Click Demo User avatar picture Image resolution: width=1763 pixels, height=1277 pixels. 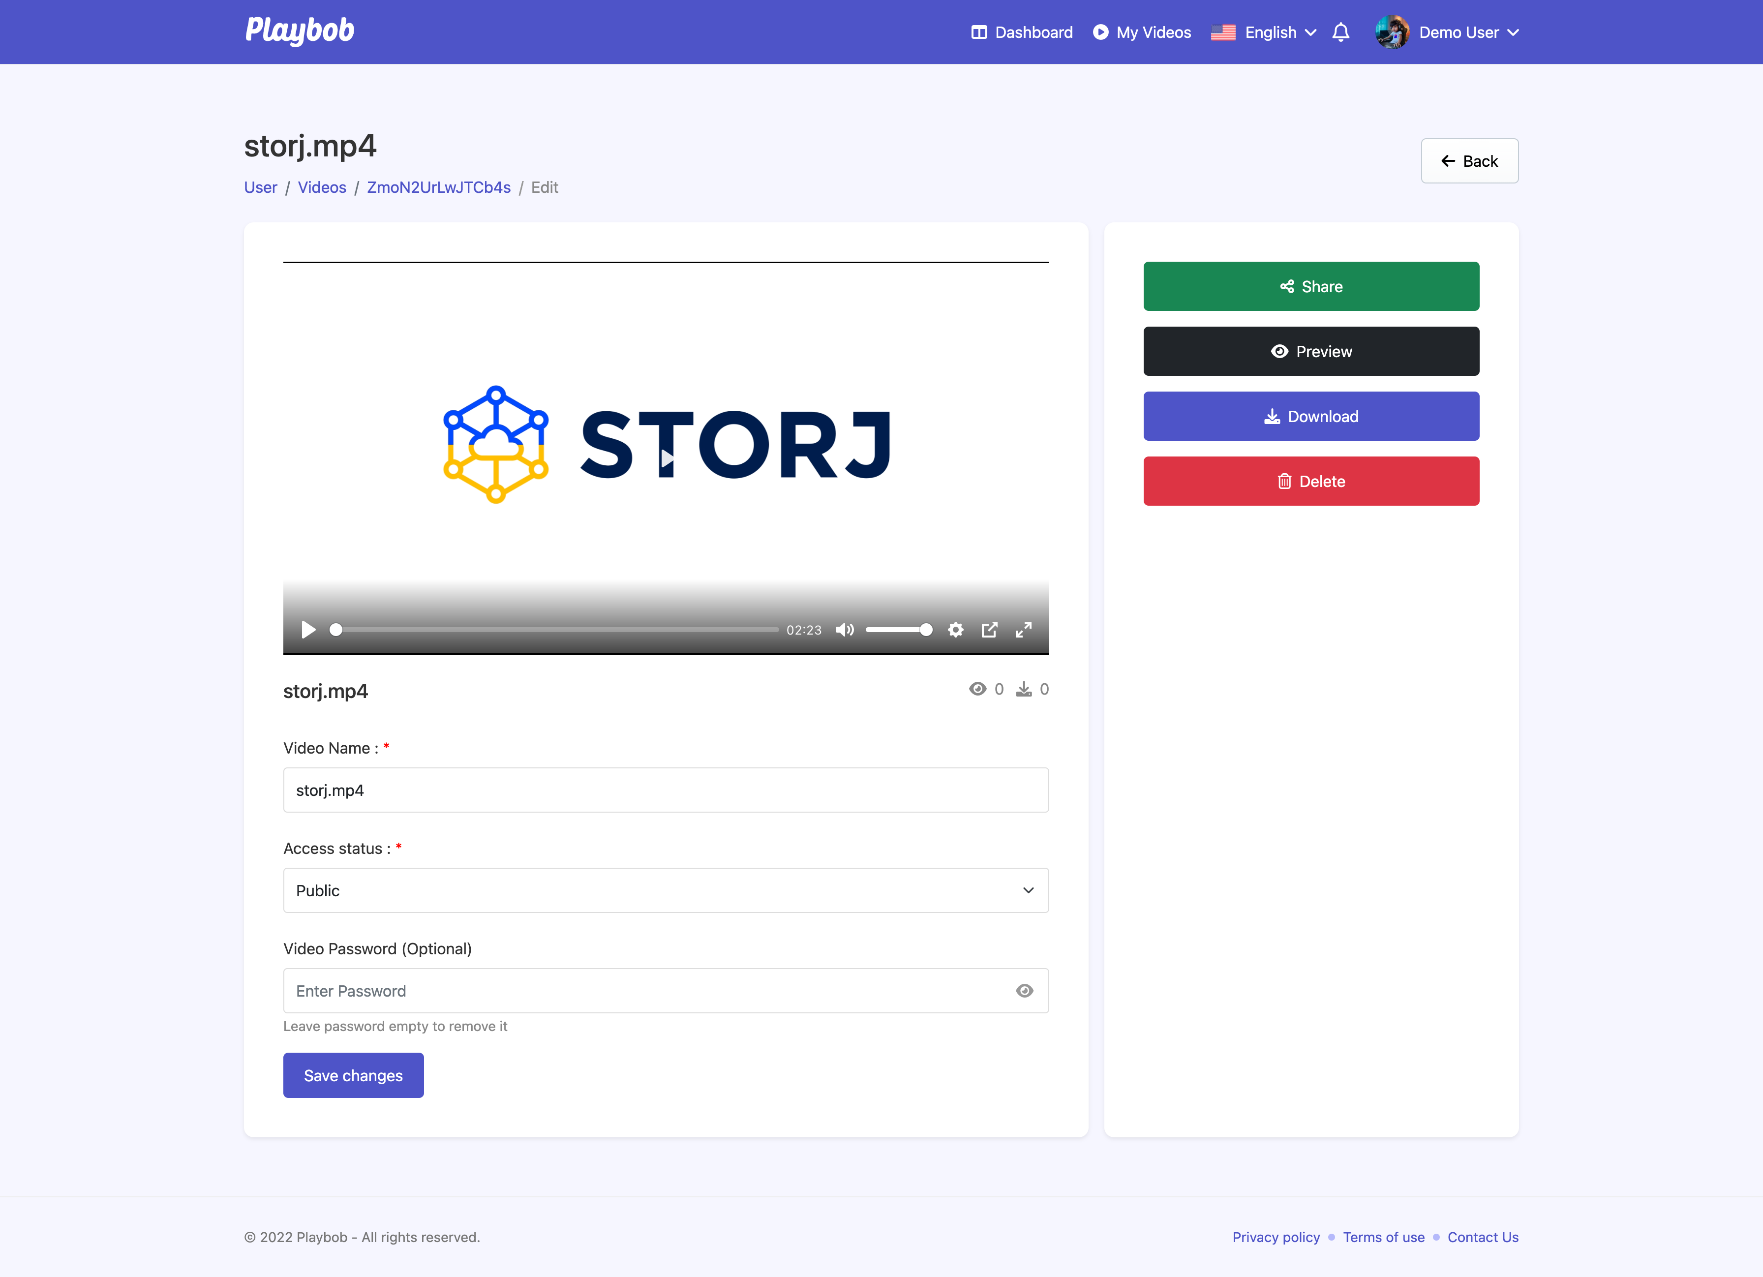pyautogui.click(x=1392, y=32)
